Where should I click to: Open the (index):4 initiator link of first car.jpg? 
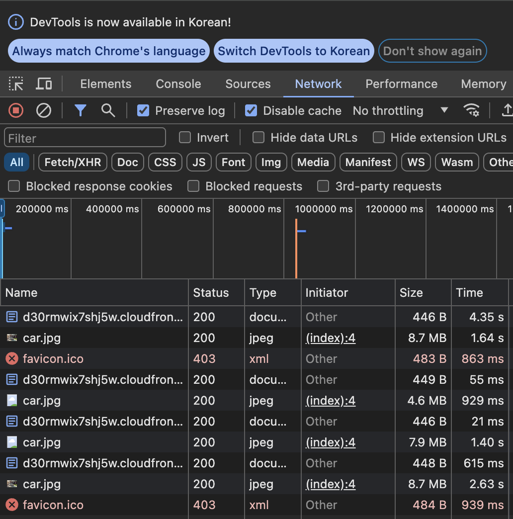[330, 338]
